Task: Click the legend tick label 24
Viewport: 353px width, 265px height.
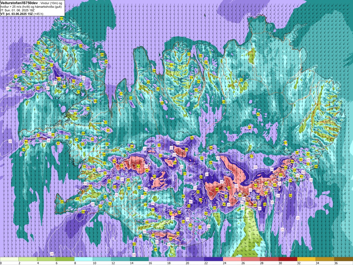Action: point(224,263)
